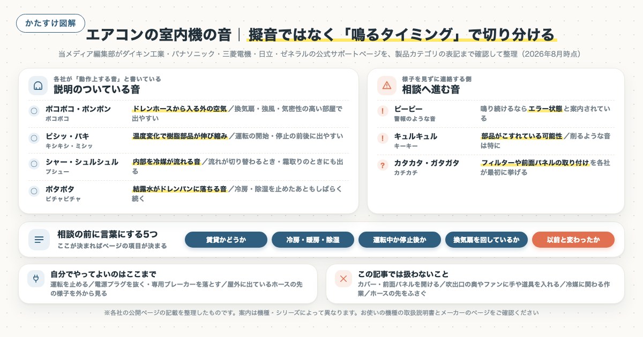Click the sound label ピーピー

click(408, 109)
